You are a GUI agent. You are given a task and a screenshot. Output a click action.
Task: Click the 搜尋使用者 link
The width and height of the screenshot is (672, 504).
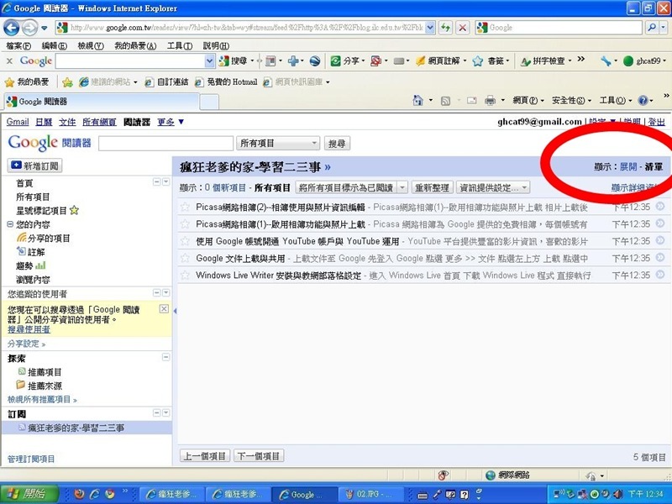(29, 329)
